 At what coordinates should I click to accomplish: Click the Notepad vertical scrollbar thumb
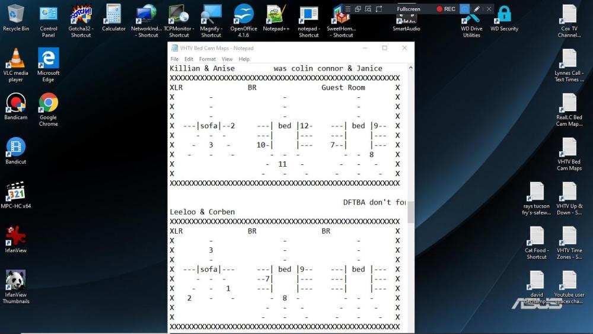tap(410, 212)
